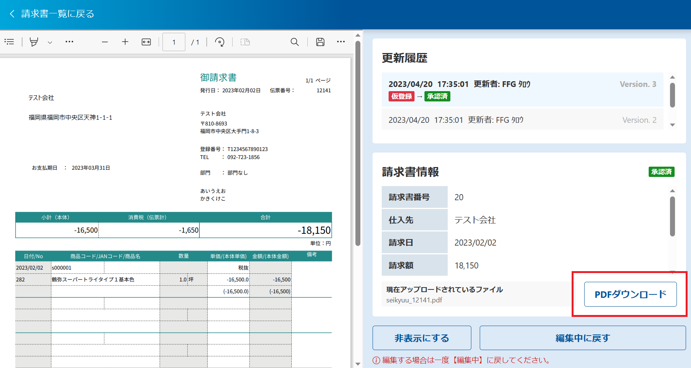Click the 編集中に戻す button

[x=583, y=338]
